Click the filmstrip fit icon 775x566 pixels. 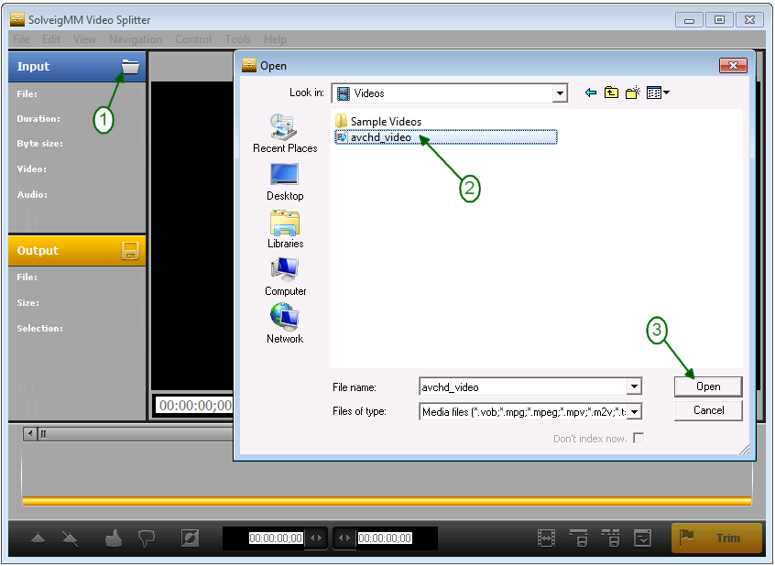[547, 538]
